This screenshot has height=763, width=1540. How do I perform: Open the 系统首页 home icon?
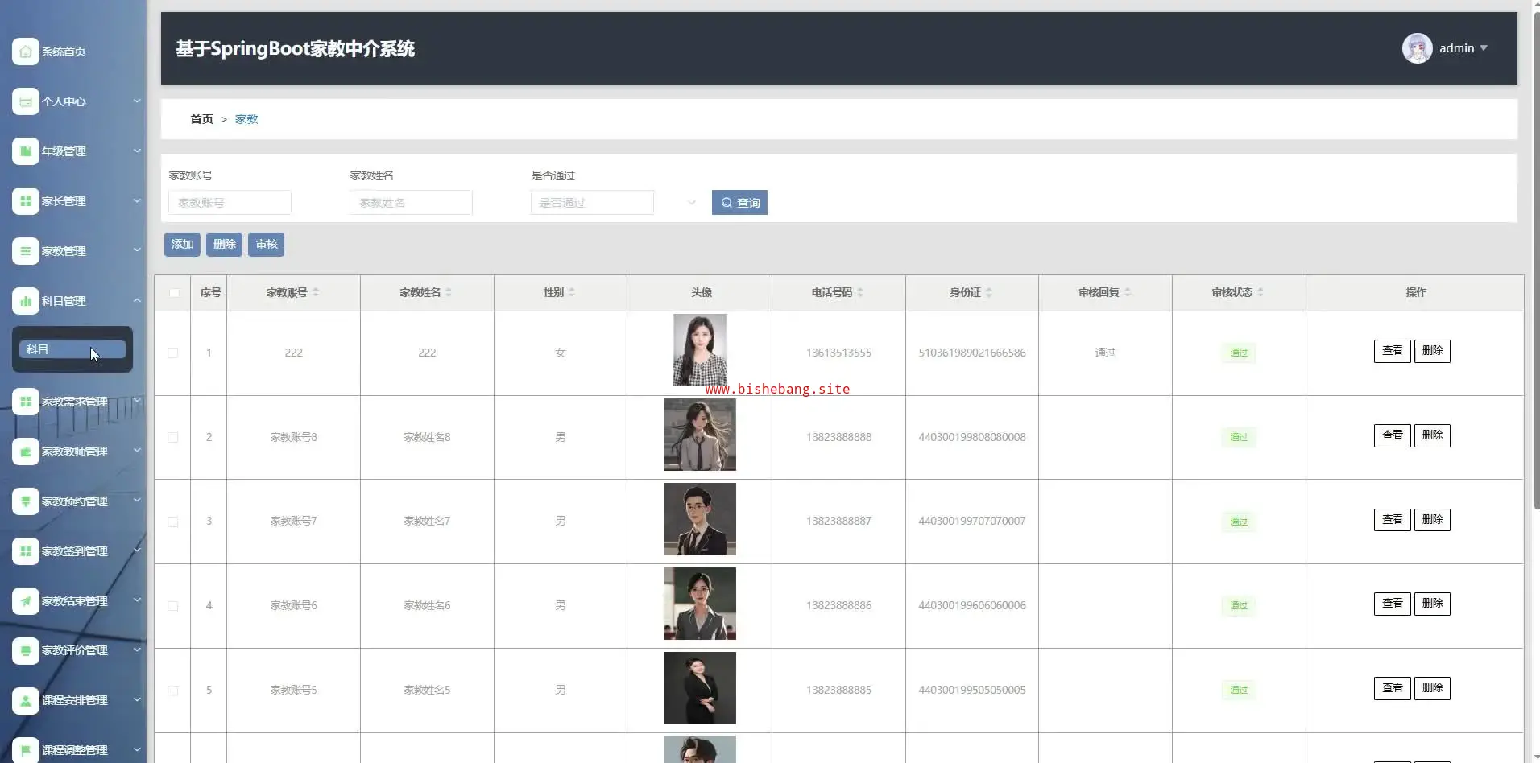(25, 52)
